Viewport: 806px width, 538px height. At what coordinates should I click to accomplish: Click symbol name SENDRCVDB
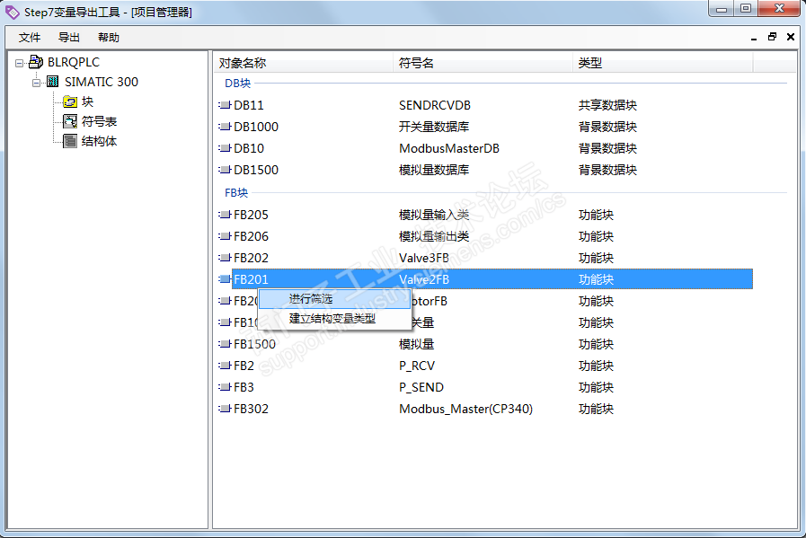coord(435,105)
